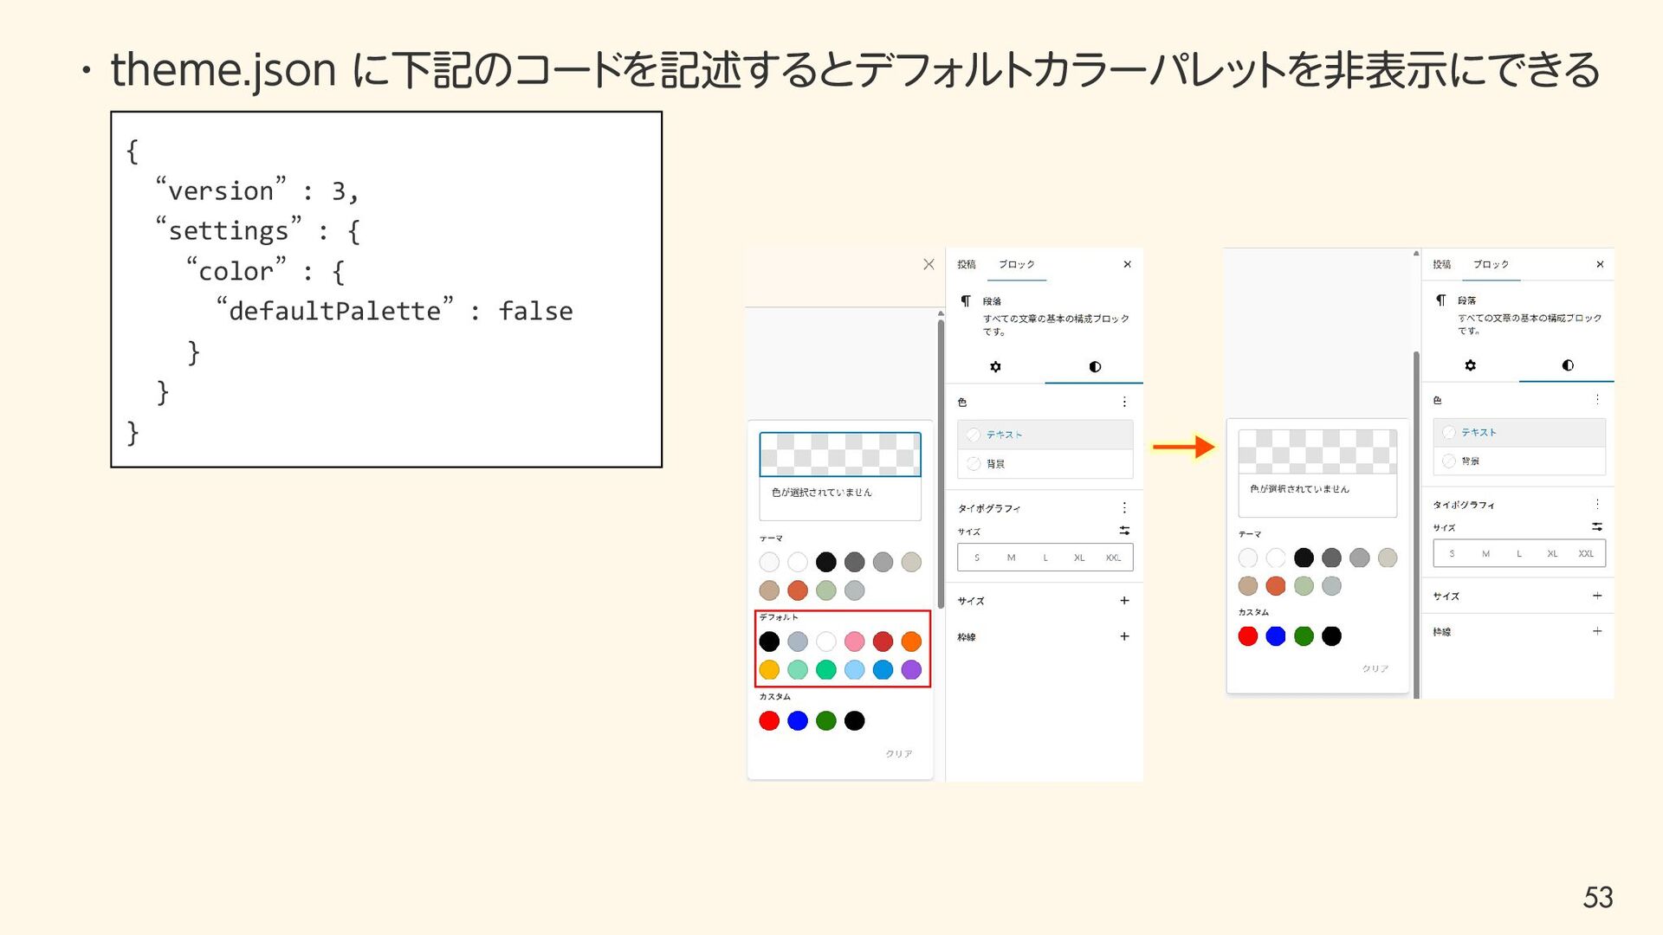Toggle custom size slider icon in left panel
Screen dimensions: 1663x935
coord(1124,531)
